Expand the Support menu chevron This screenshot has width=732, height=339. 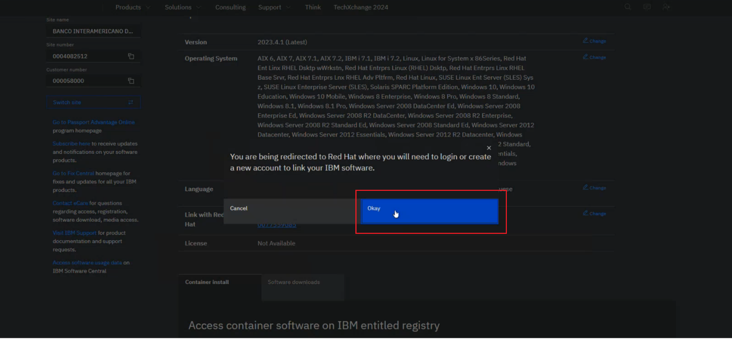(x=288, y=7)
